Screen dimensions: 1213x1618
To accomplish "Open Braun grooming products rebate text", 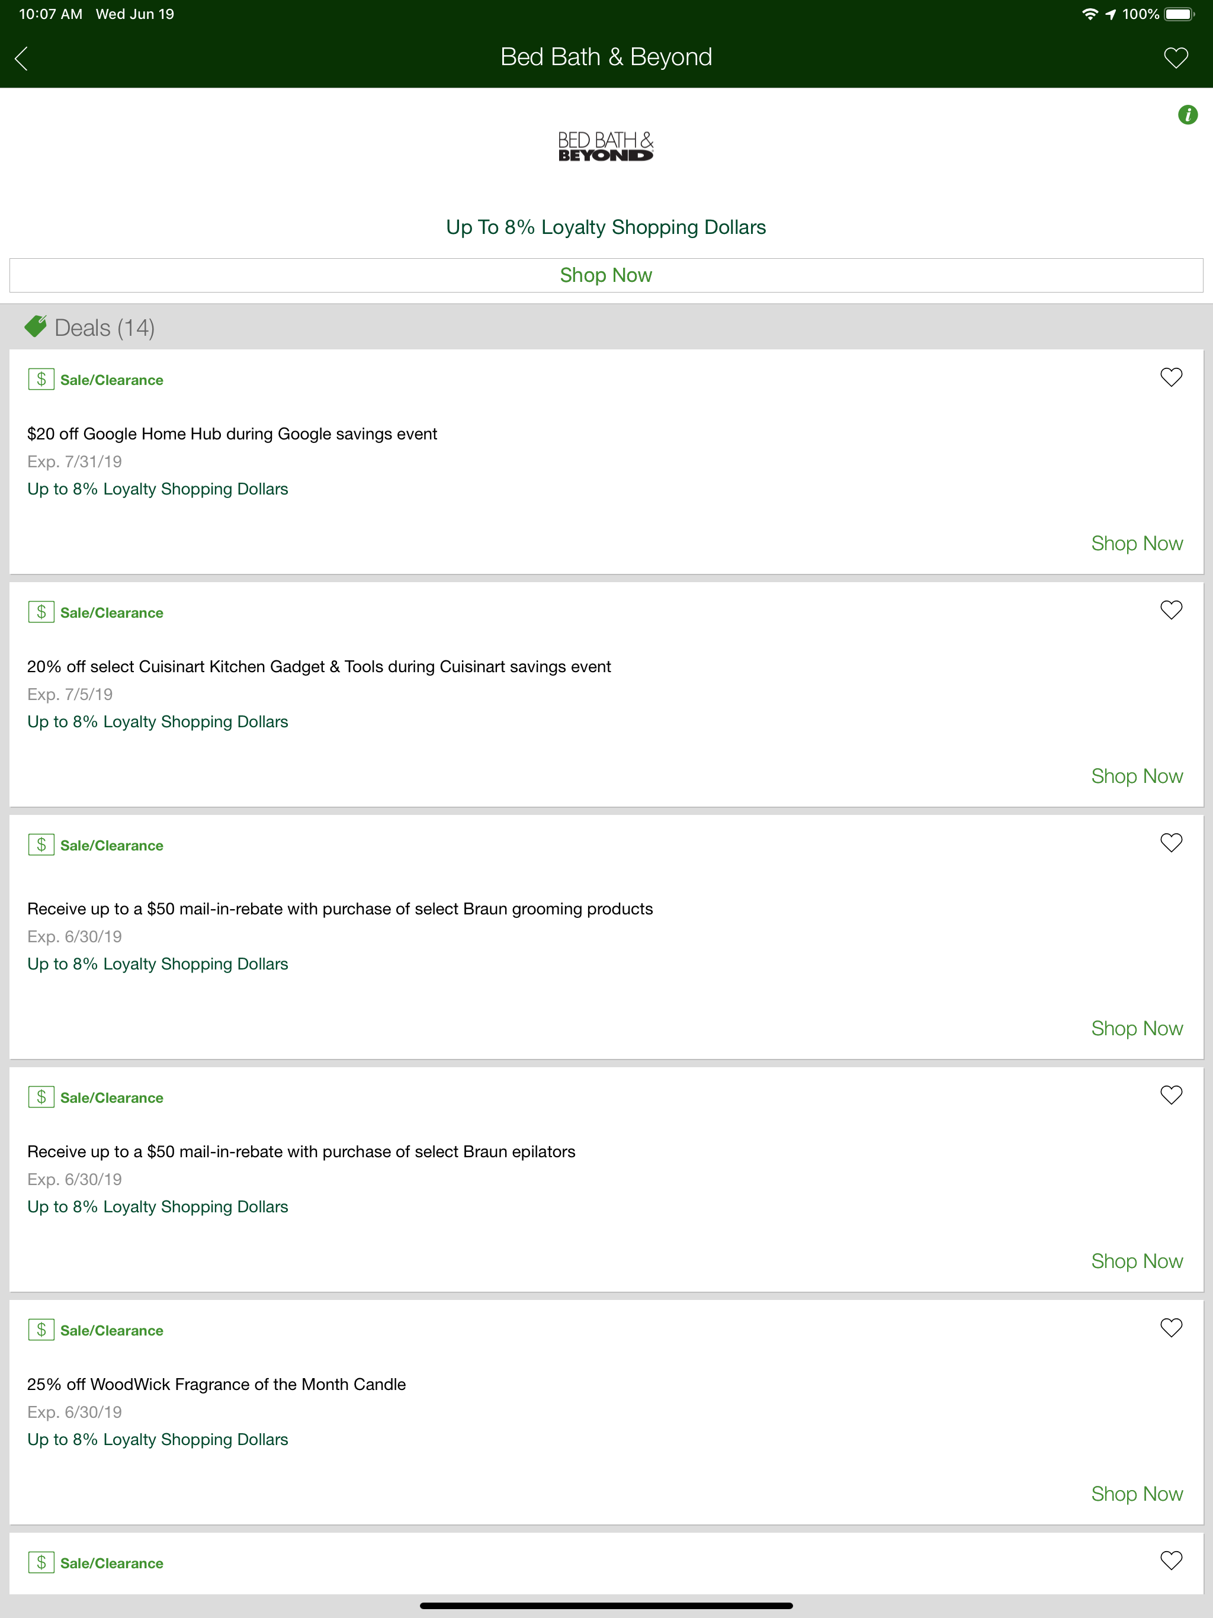I will click(340, 908).
